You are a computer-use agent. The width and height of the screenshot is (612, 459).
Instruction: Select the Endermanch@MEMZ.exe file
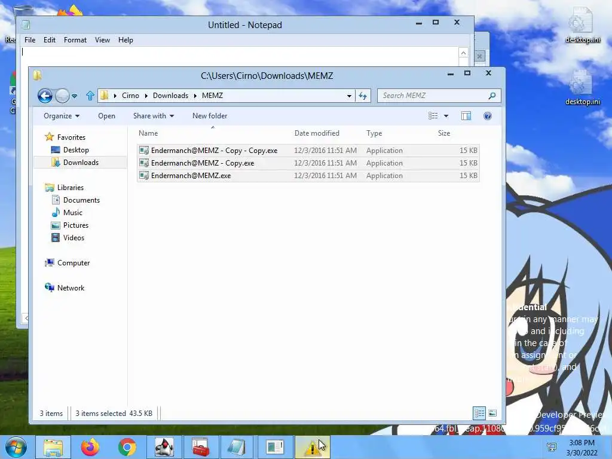[x=308, y=176]
